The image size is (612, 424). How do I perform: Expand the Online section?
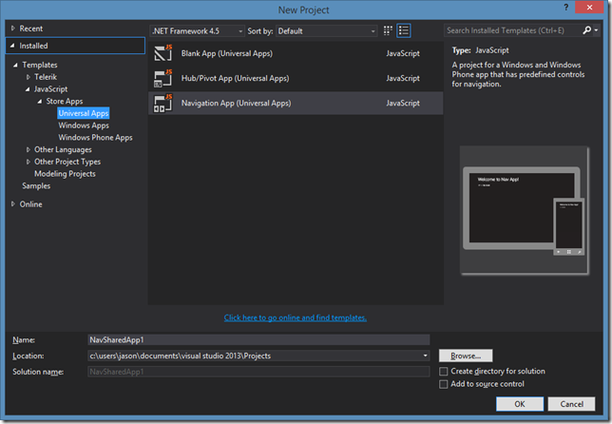point(13,204)
